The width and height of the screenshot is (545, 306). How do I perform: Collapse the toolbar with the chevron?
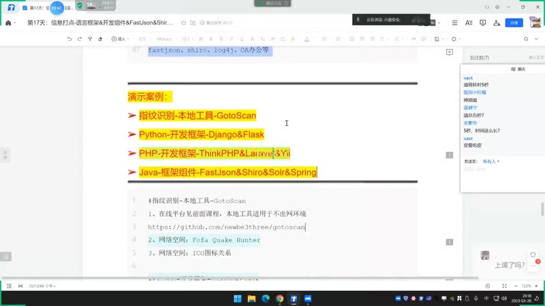(x=536, y=39)
